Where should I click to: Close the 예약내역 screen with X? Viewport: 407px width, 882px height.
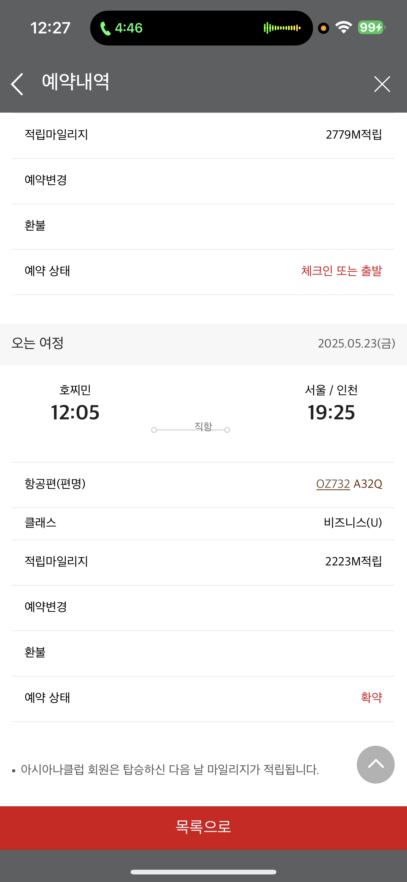(x=382, y=84)
